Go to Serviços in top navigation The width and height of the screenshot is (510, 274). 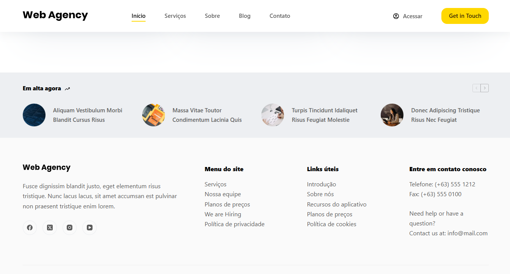pos(175,16)
